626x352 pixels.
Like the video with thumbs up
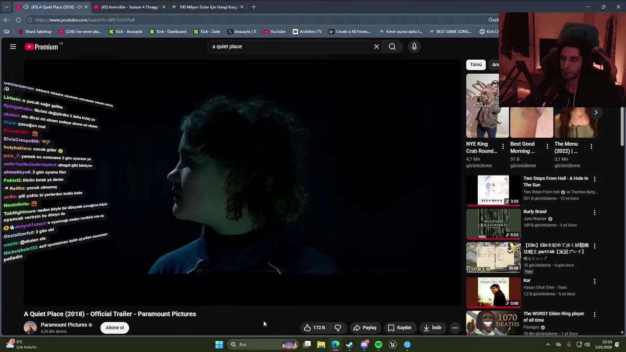314,328
